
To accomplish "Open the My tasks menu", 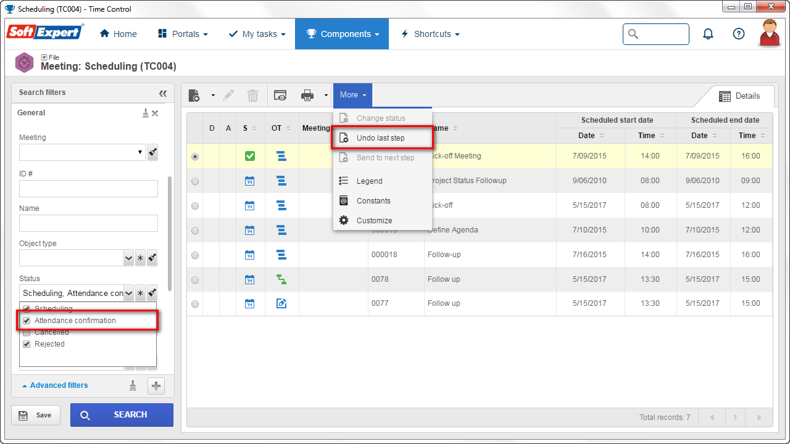I will tap(257, 34).
